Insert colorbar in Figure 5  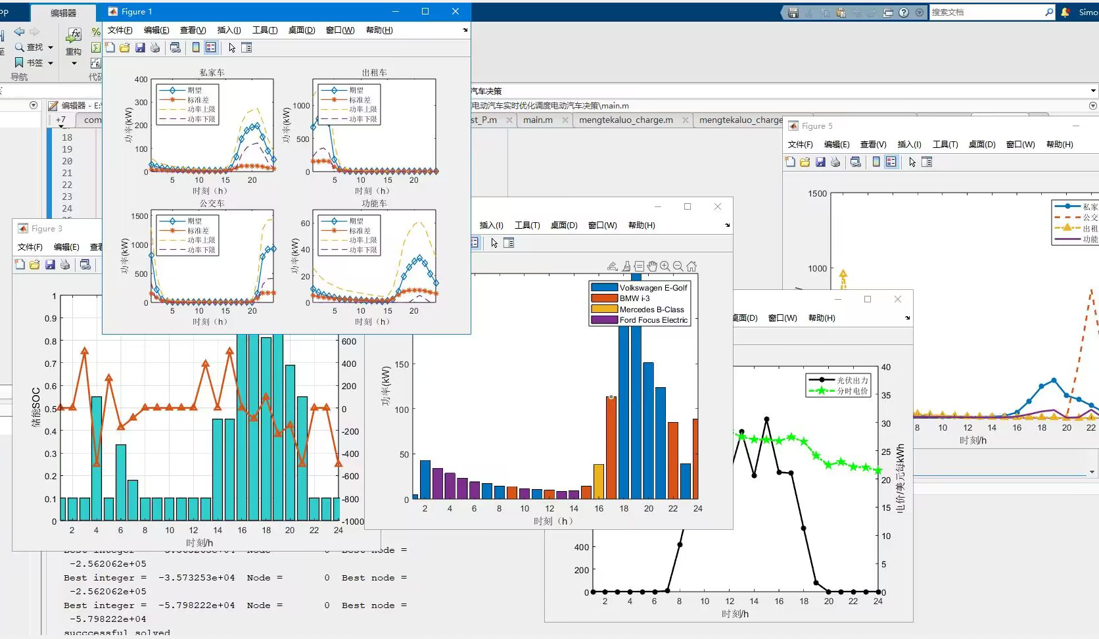tap(876, 162)
